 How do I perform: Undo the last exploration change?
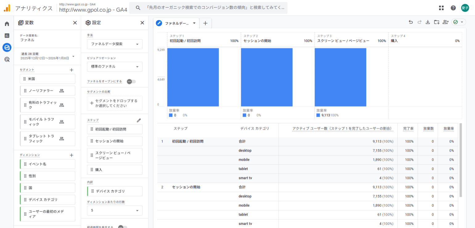[411, 22]
